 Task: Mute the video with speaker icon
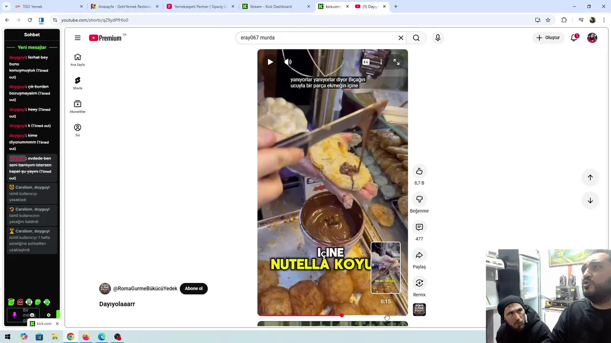click(288, 62)
